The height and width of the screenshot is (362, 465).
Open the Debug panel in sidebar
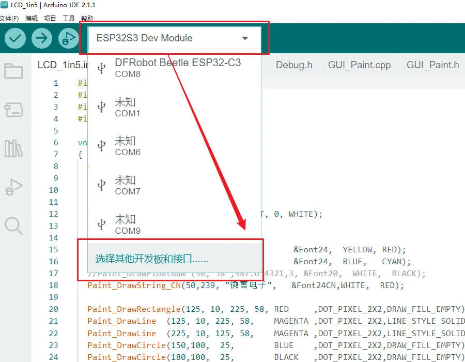click(x=13, y=187)
